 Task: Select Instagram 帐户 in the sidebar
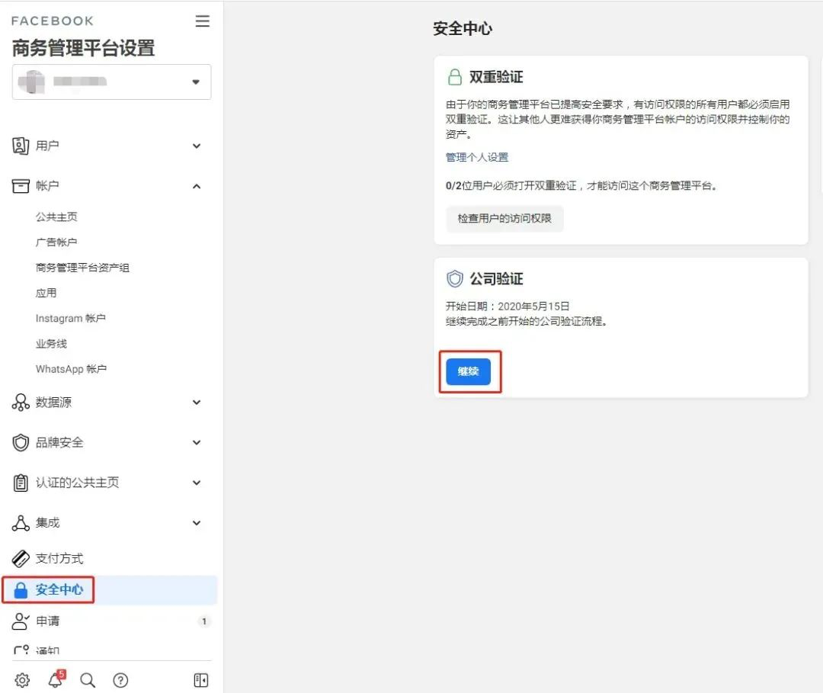click(x=71, y=318)
